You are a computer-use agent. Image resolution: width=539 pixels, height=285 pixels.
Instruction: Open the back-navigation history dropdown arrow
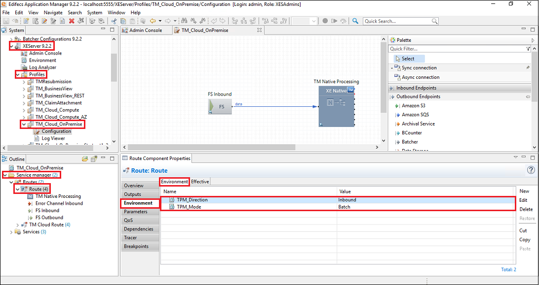(x=159, y=21)
